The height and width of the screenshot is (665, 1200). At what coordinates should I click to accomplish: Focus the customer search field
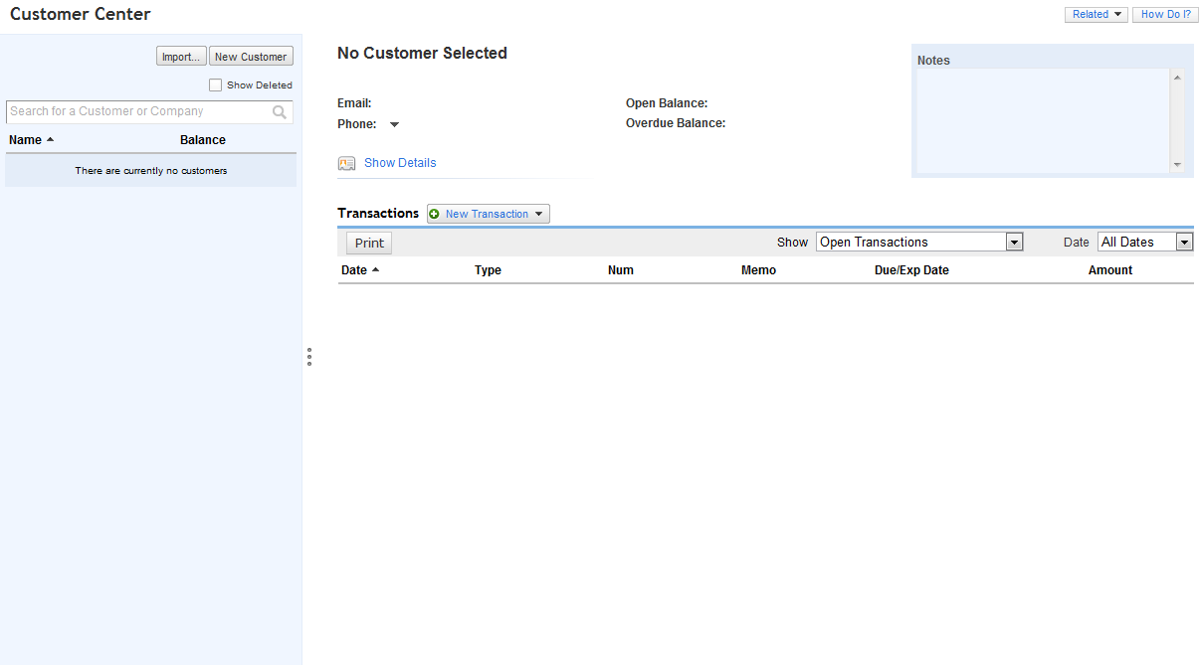(x=137, y=112)
